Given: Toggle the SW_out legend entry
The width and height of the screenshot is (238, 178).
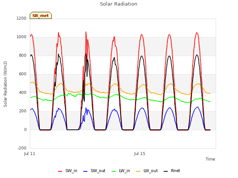Looking at the screenshot, I should (x=94, y=171).
